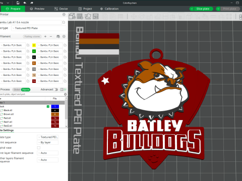Edit the preset next to filament 14
The image size is (242, 181).
click(65, 81)
